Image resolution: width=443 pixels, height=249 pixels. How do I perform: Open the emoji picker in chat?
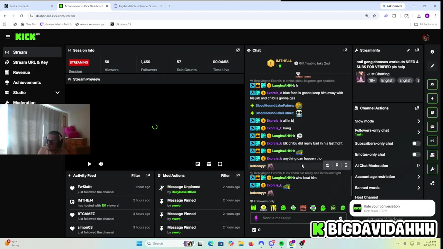point(341,218)
